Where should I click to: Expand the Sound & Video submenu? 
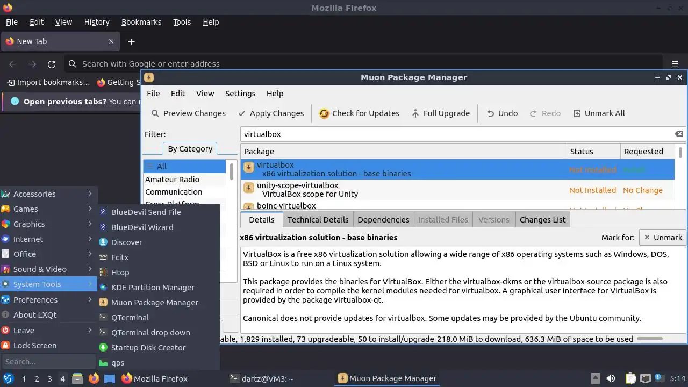(x=48, y=269)
